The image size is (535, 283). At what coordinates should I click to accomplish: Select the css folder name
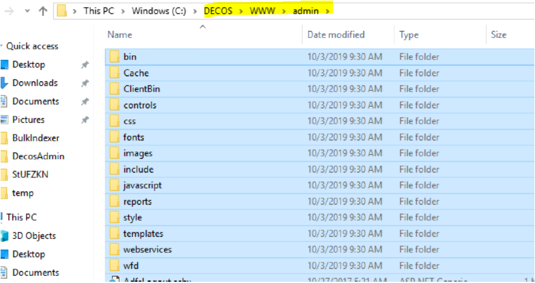click(130, 121)
